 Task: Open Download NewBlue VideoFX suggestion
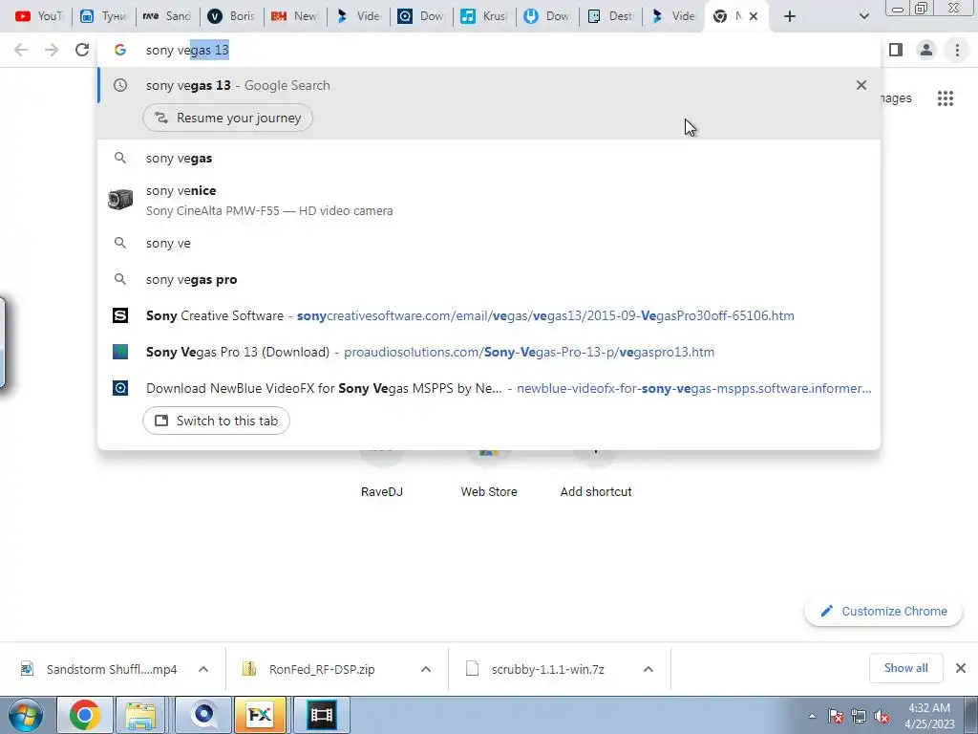[489, 388]
